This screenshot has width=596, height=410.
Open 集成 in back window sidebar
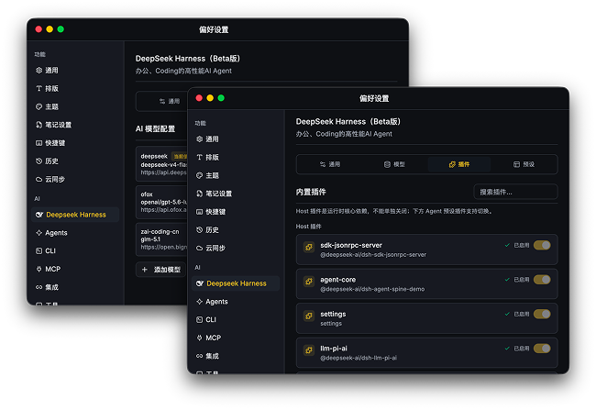(47, 287)
